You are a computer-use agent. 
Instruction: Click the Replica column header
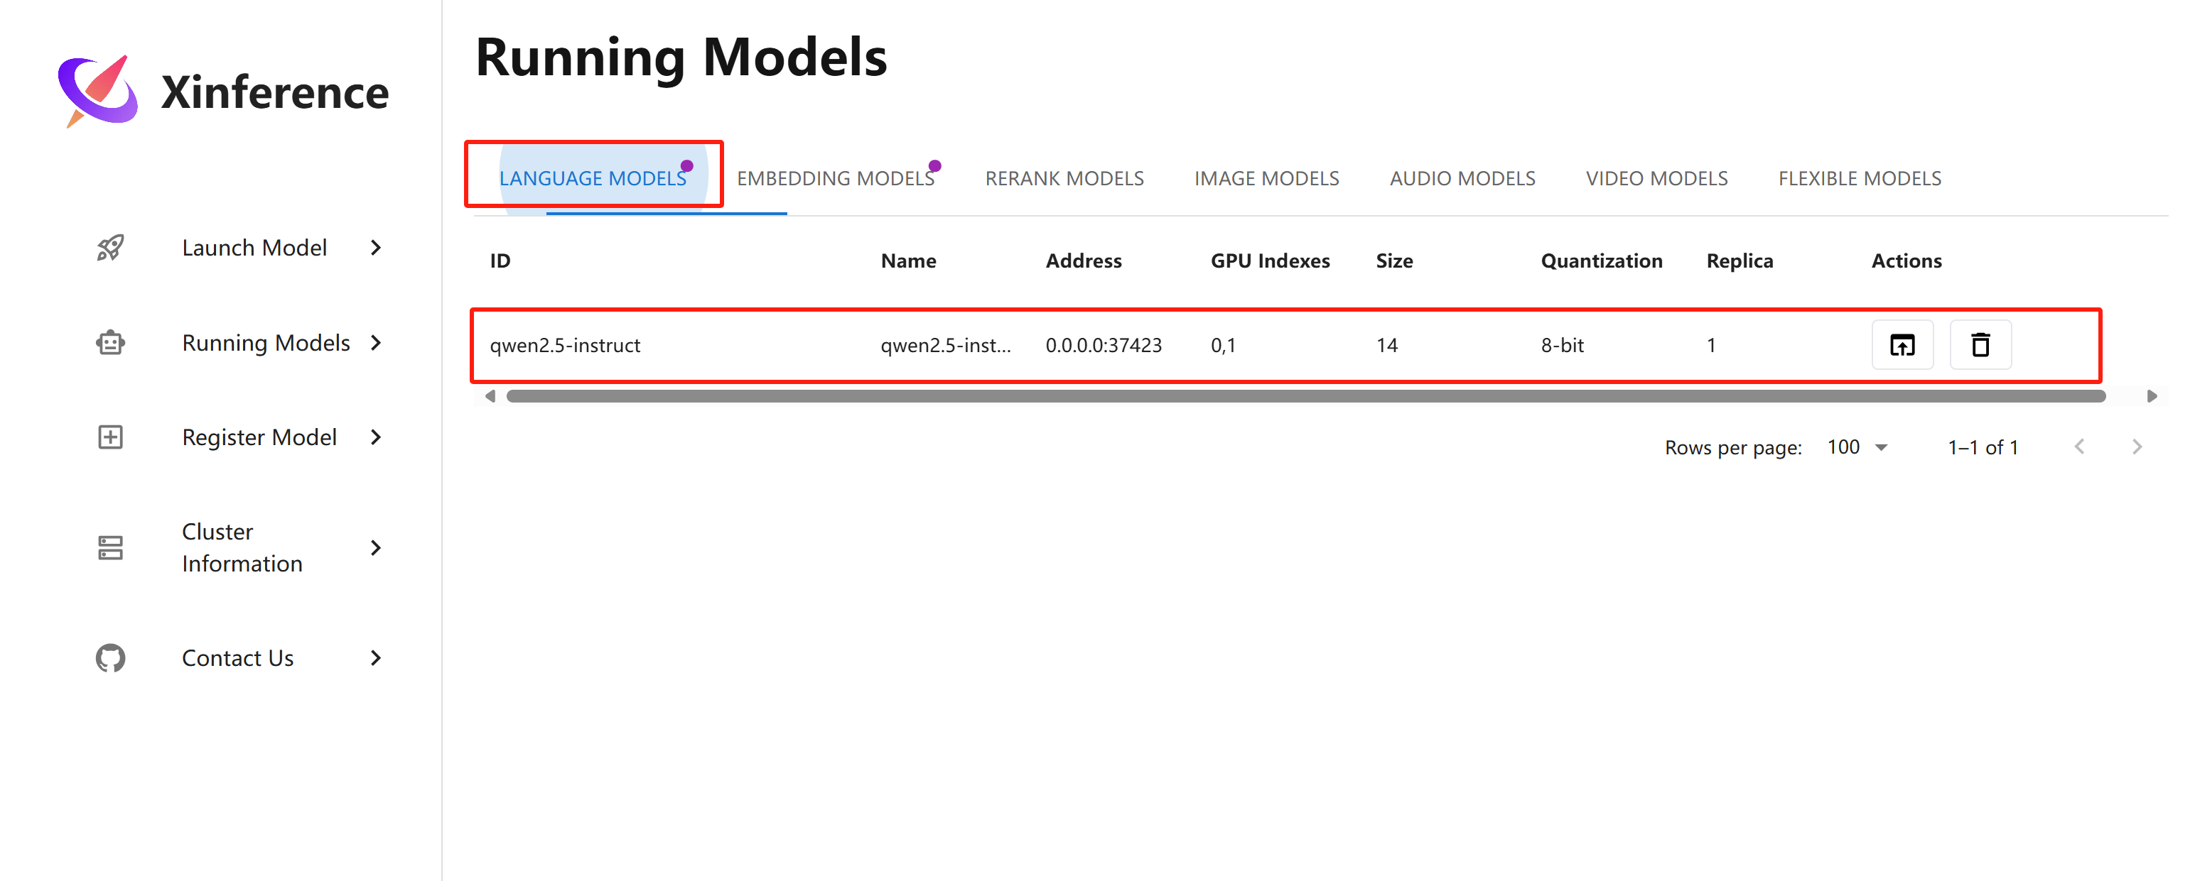[x=1739, y=261]
